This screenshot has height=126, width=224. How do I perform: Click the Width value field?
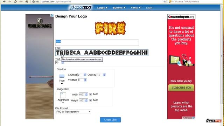82,94
